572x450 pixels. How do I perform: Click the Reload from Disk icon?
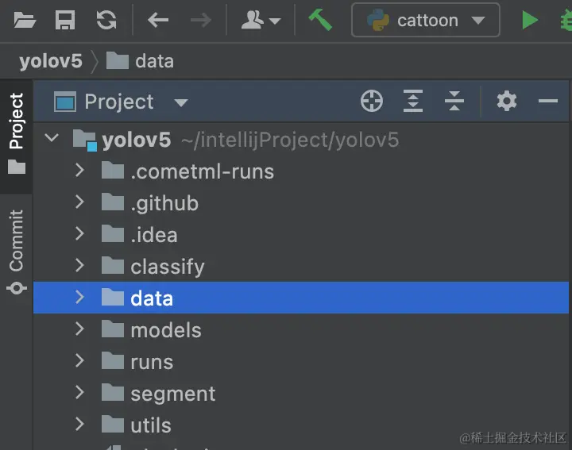pos(106,20)
